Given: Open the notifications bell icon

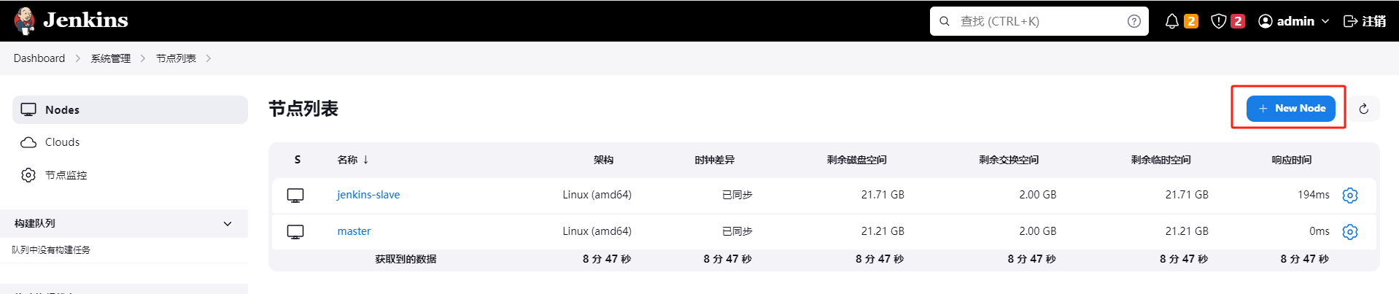Looking at the screenshot, I should (1171, 21).
